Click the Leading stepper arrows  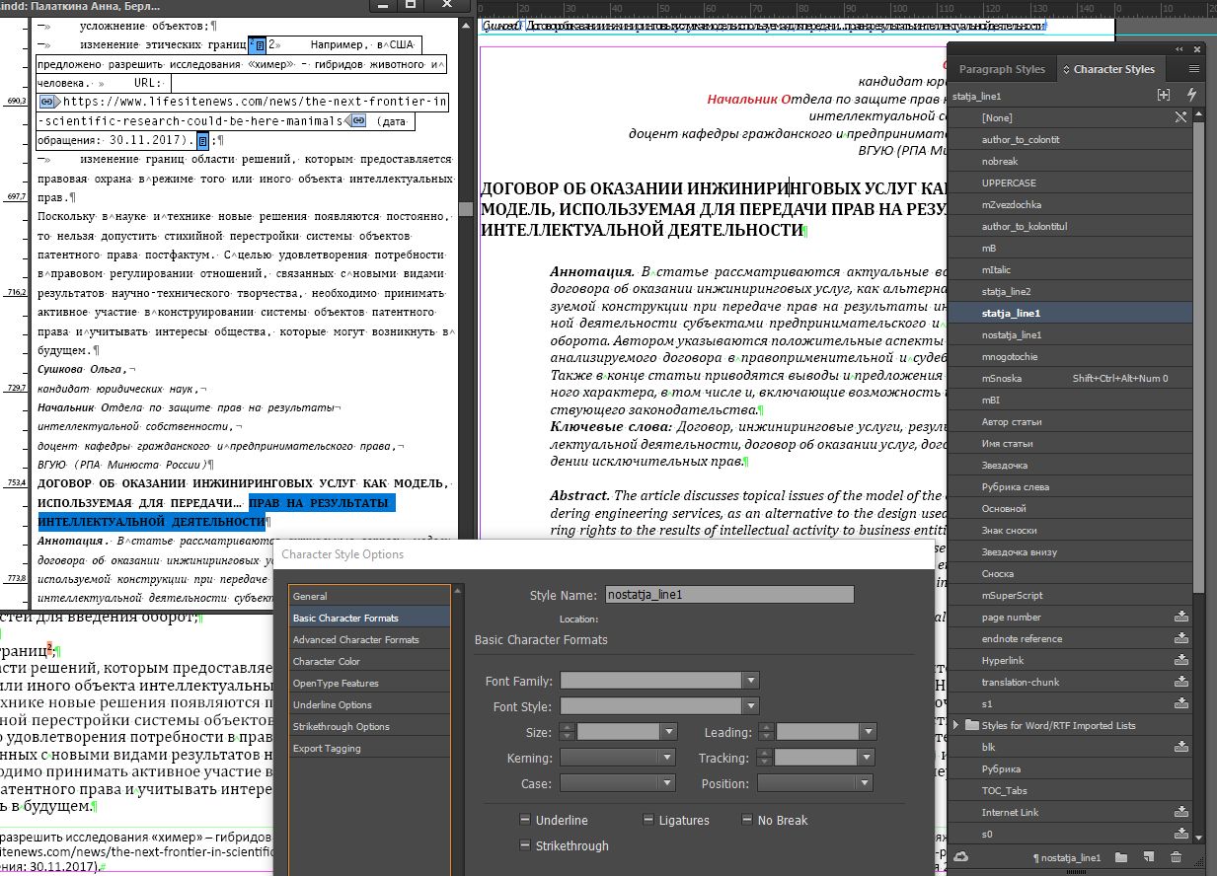point(766,732)
